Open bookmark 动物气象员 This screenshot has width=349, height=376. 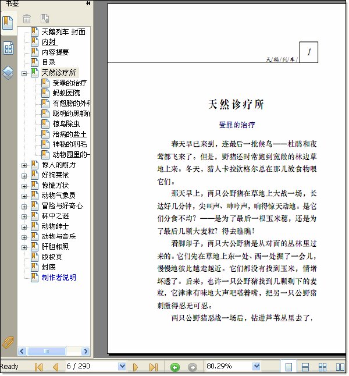(x=59, y=196)
